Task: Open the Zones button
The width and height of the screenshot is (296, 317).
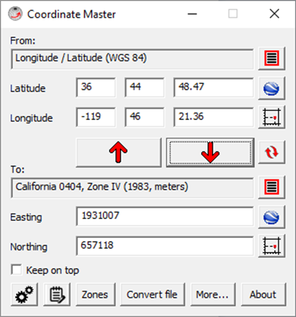Action: point(95,294)
